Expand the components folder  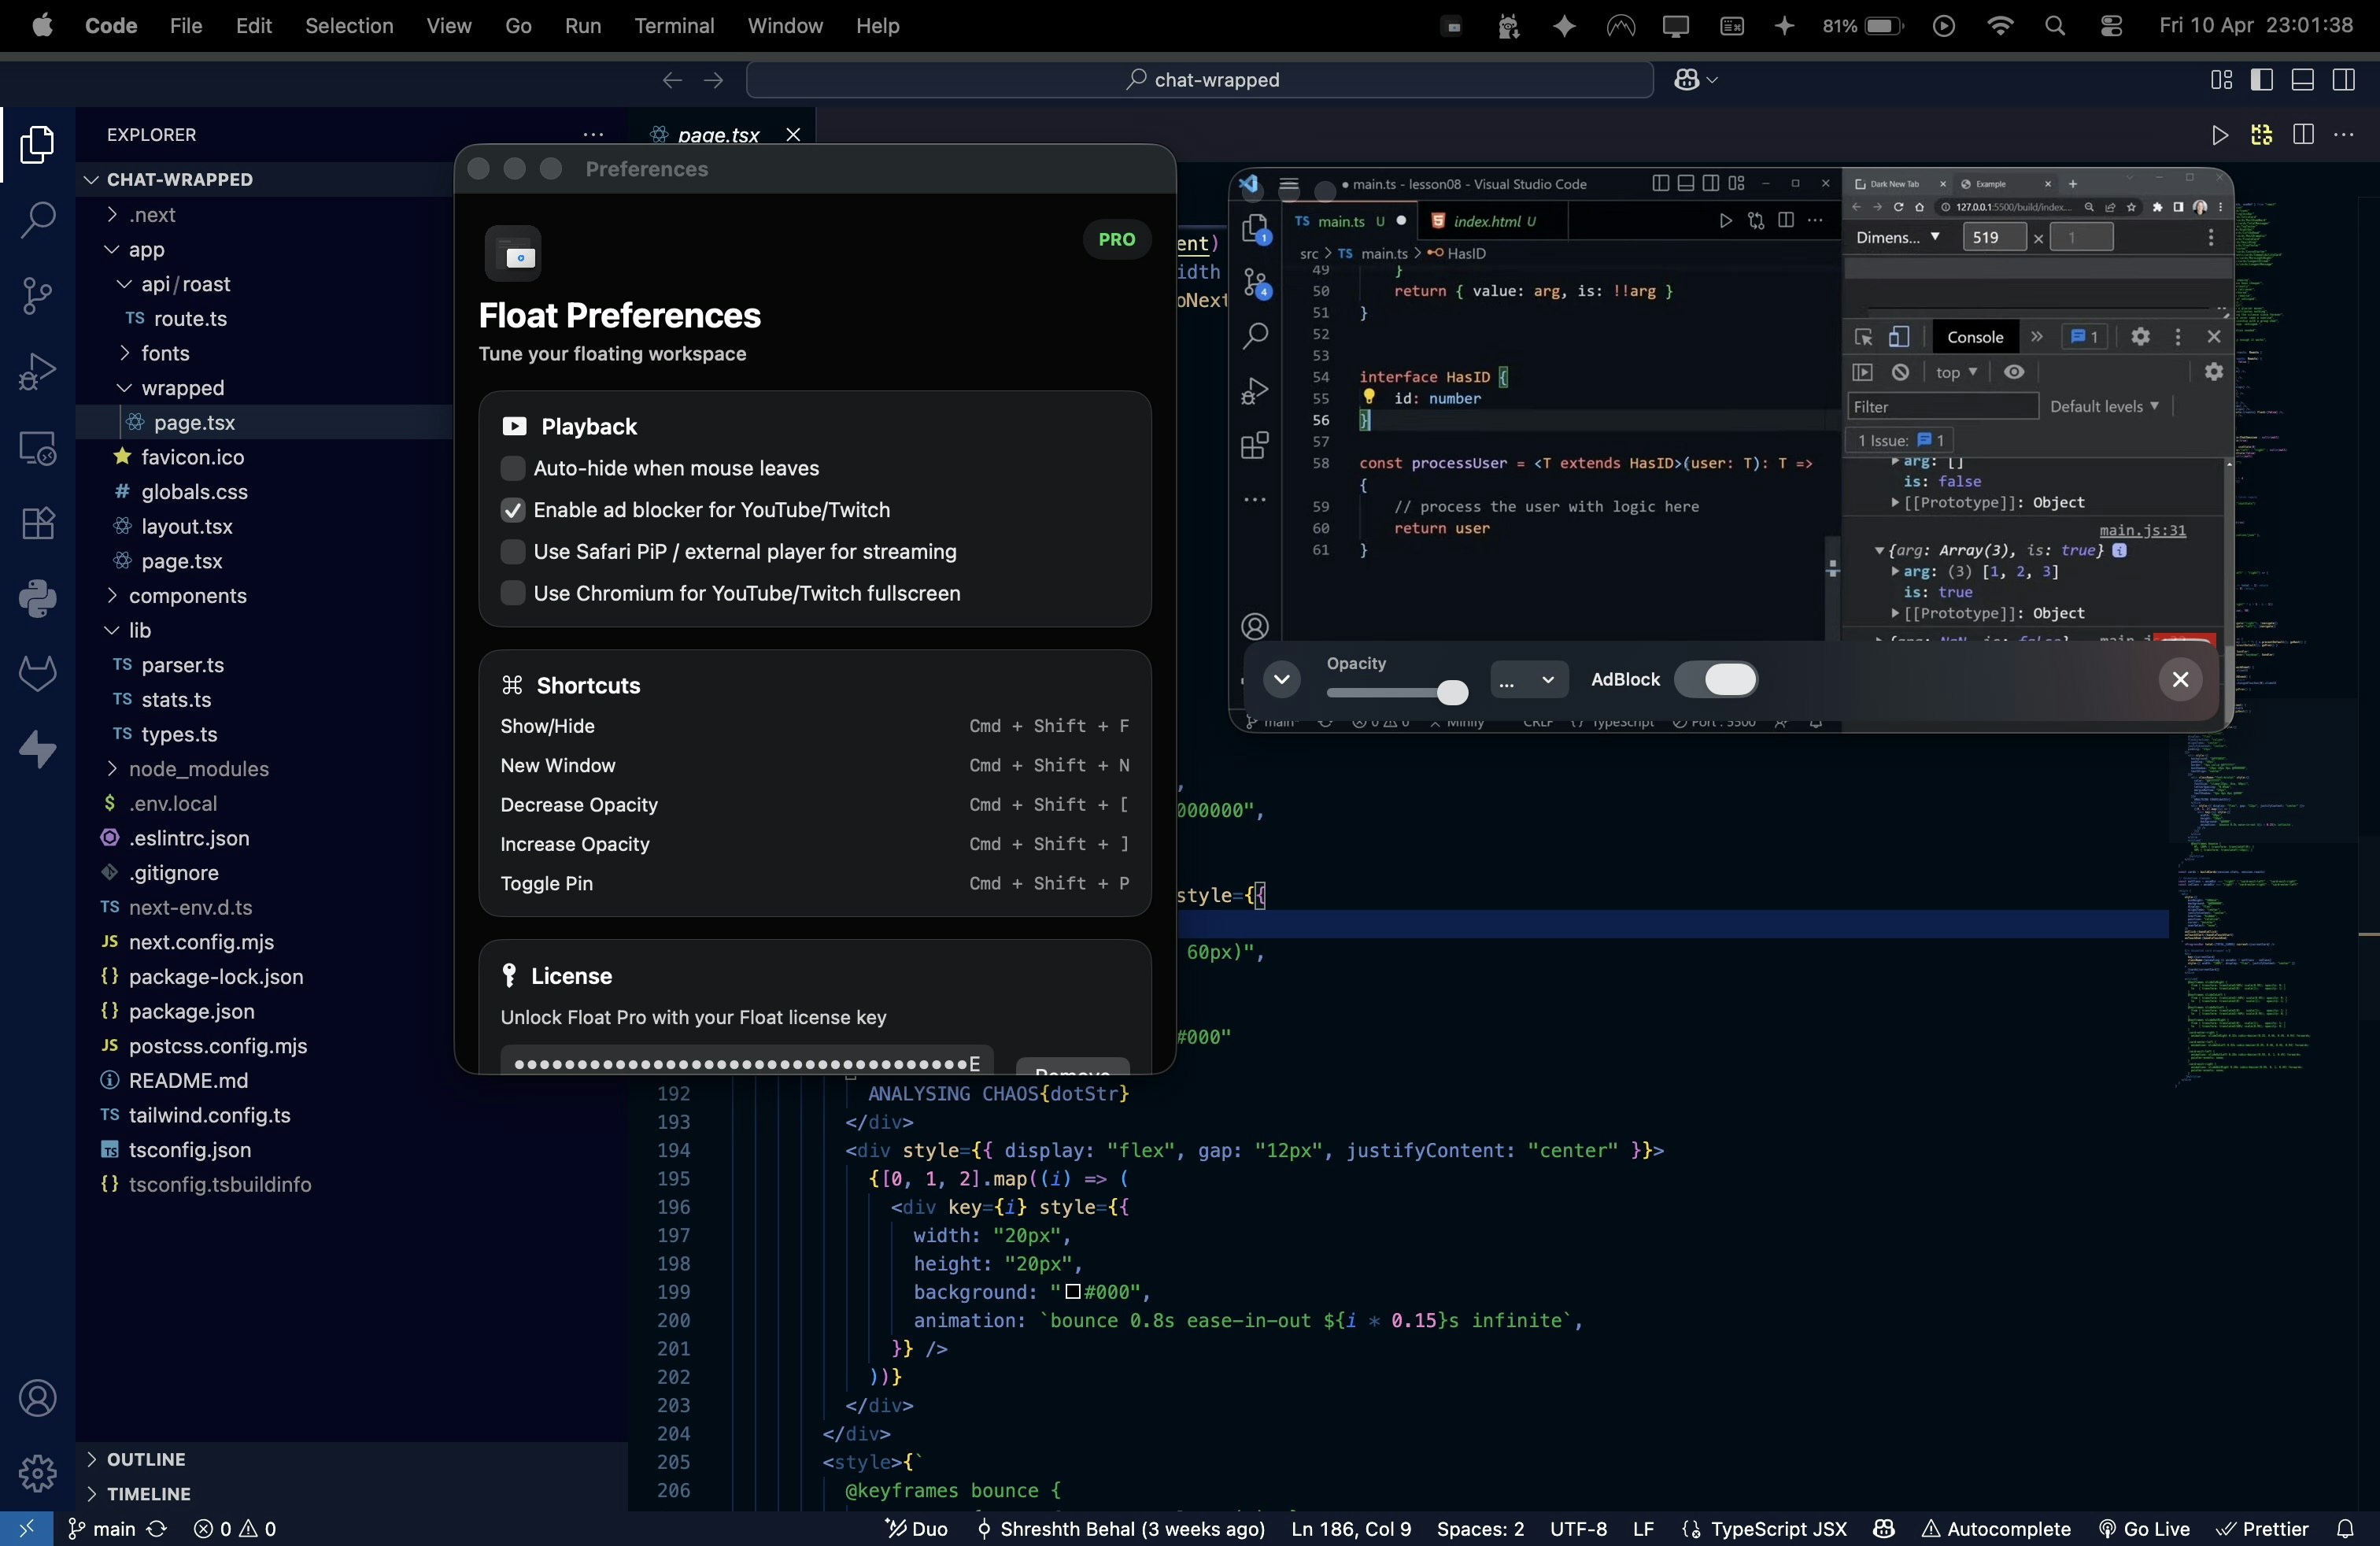tap(187, 595)
